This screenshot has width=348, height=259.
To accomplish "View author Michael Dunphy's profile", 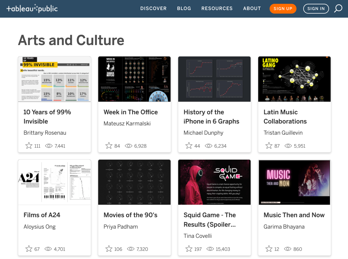I will pos(203,133).
